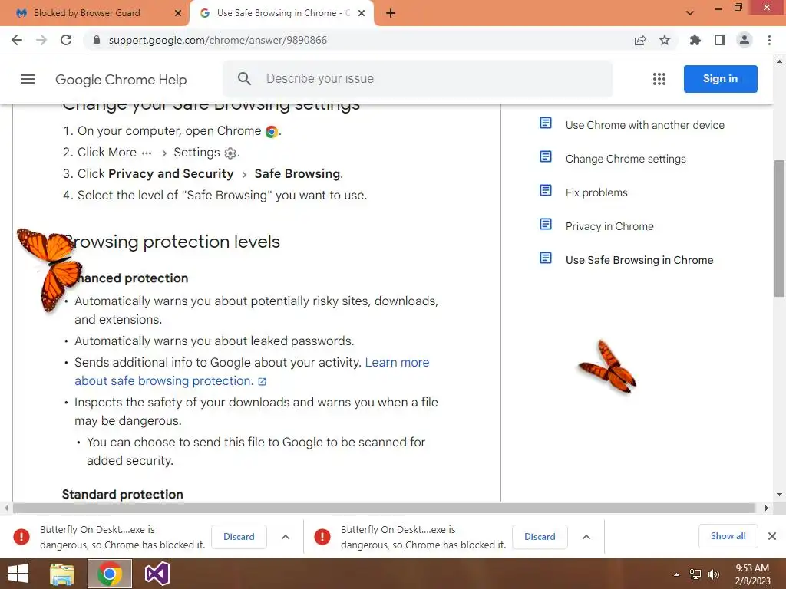Share this page icon in address bar

tap(640, 40)
